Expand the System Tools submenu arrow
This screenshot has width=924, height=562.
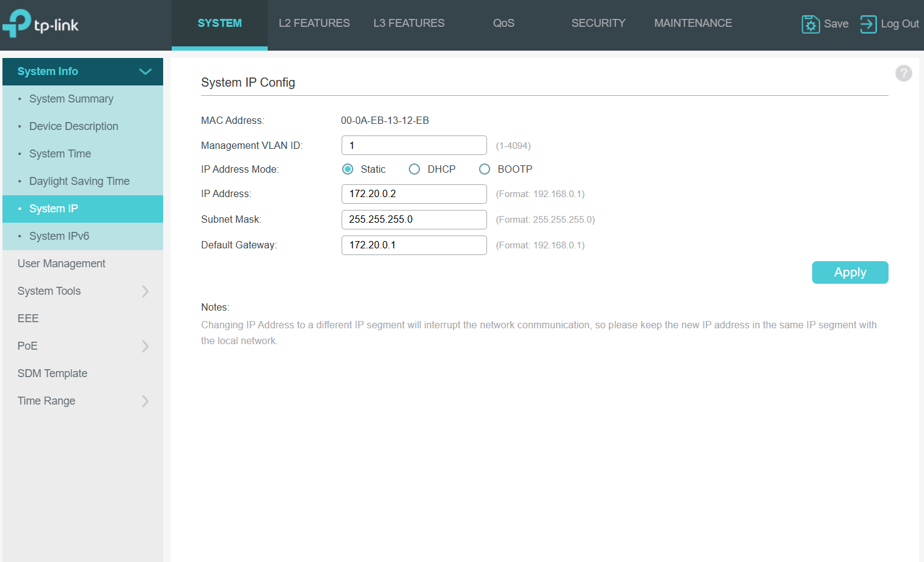click(145, 291)
